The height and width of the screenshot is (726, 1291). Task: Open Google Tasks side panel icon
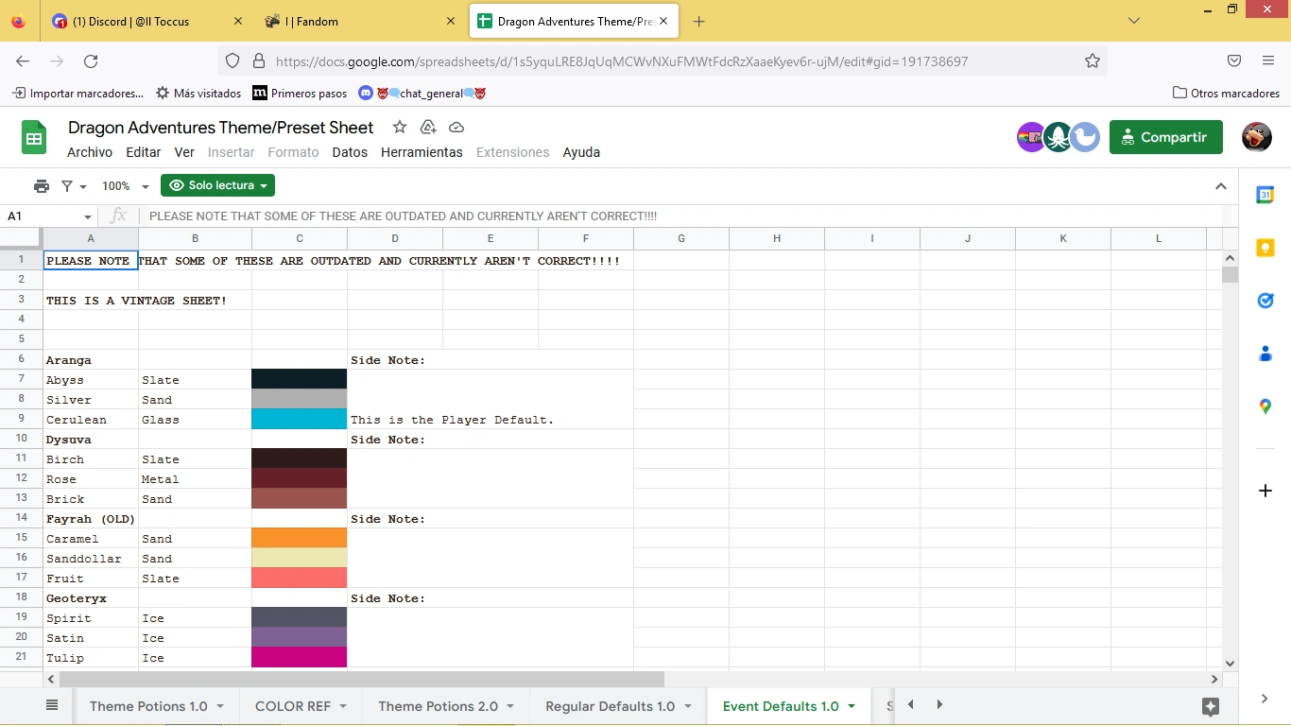(x=1265, y=301)
